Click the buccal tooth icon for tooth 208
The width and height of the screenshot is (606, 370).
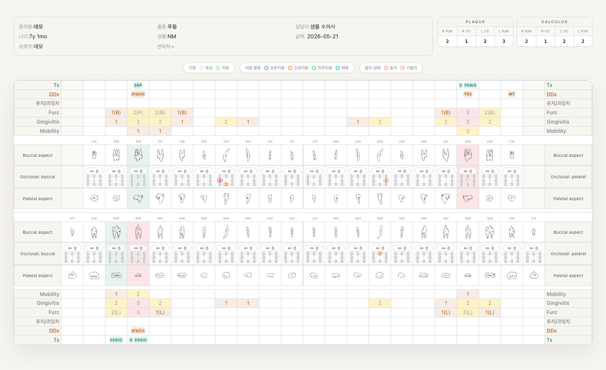pos(468,155)
